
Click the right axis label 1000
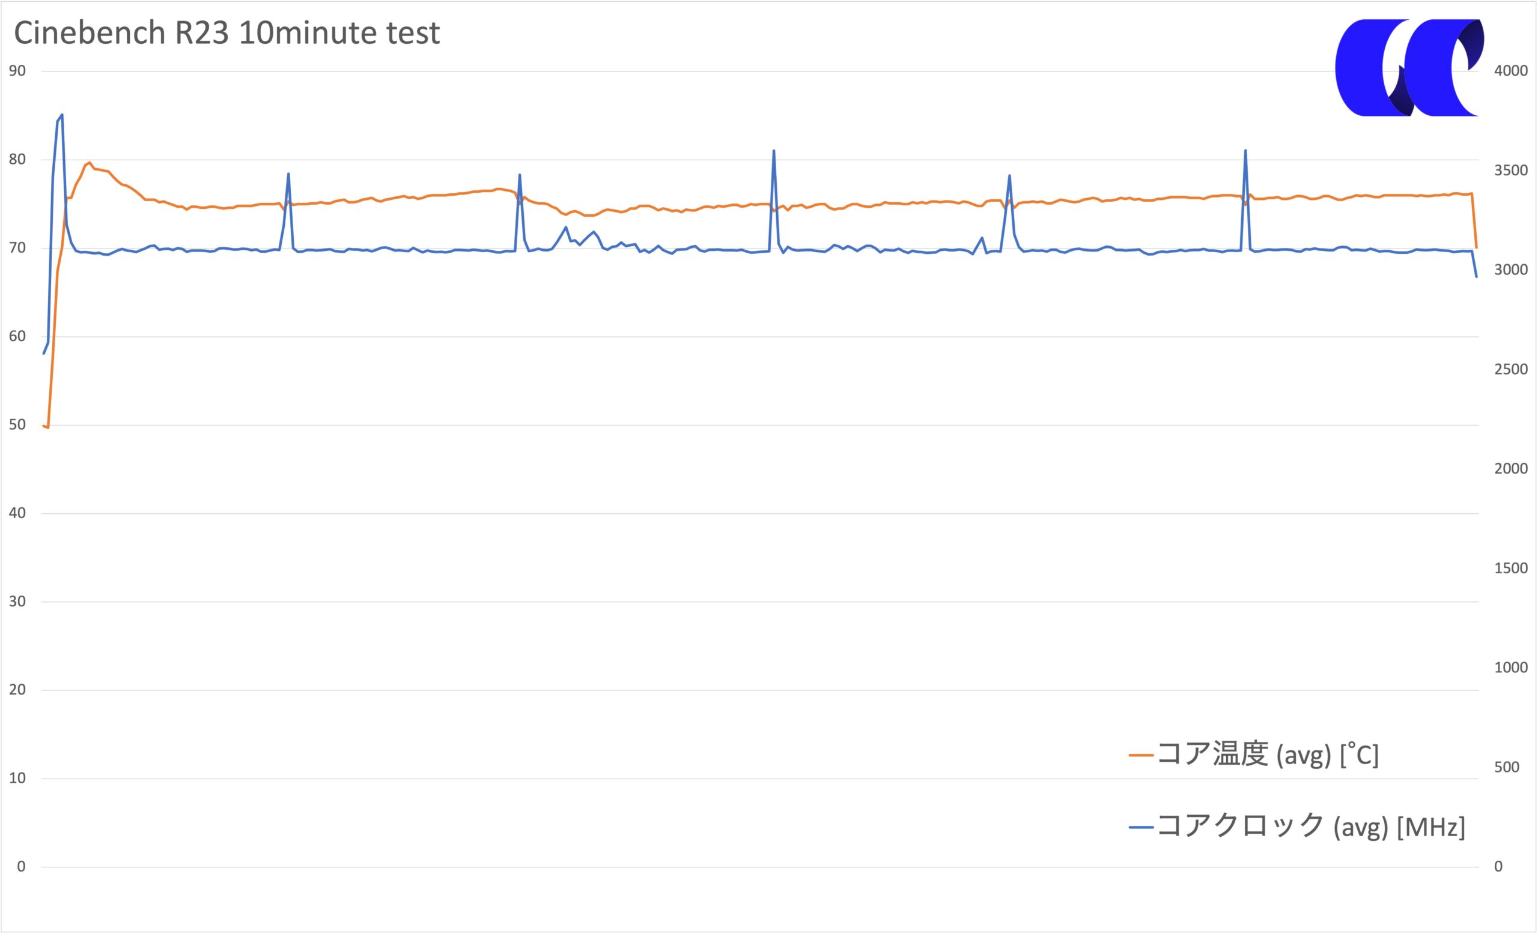[1510, 667]
